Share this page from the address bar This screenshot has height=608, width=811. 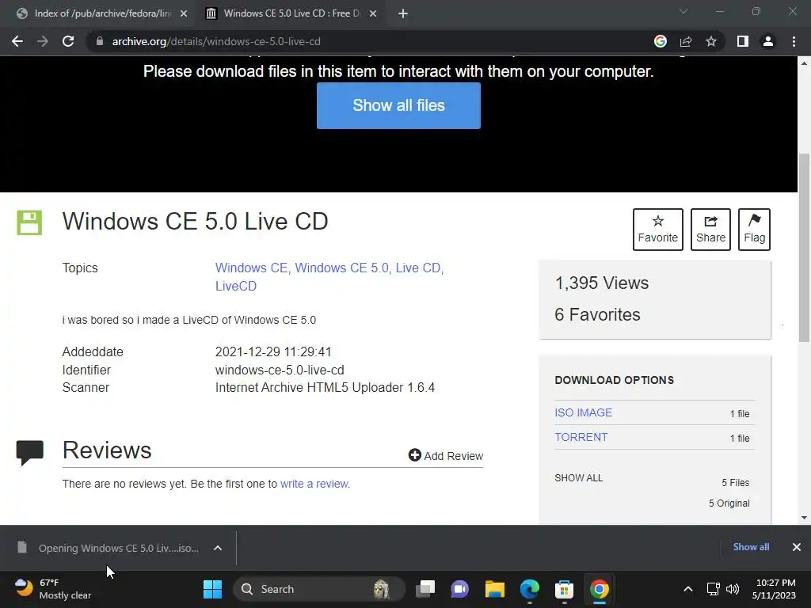pyautogui.click(x=686, y=41)
